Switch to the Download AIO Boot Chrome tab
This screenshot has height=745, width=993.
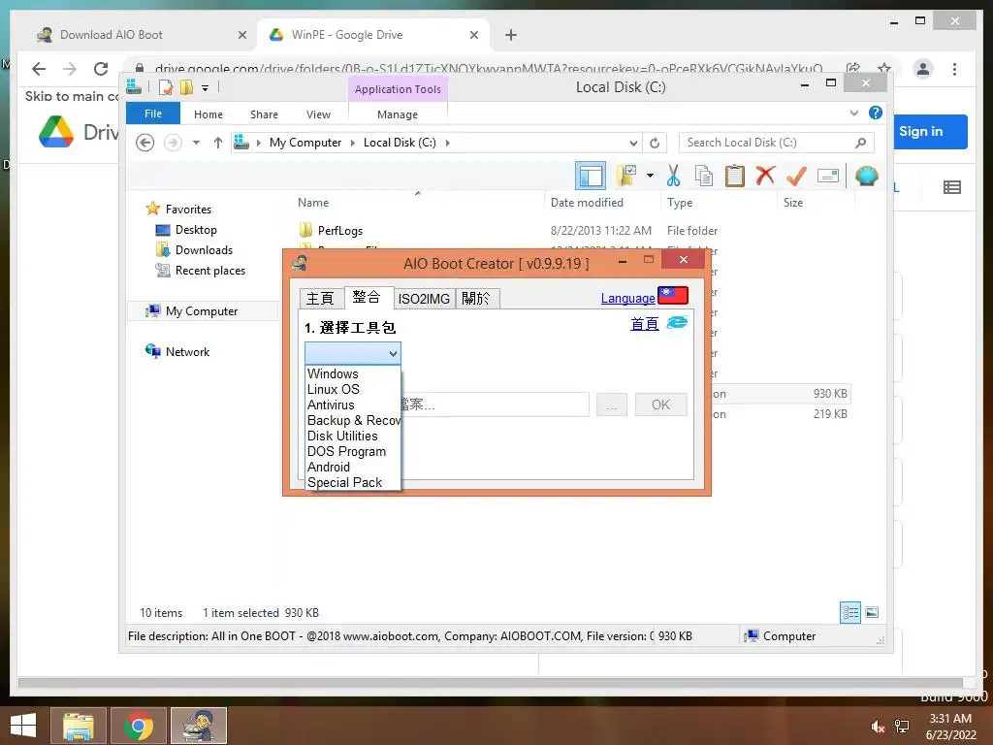pyautogui.click(x=141, y=35)
